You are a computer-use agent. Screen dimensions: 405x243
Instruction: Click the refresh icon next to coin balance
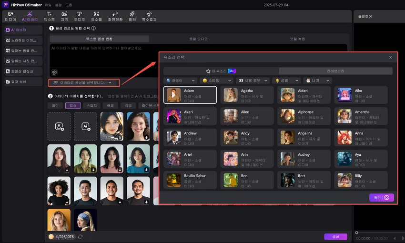[x=80, y=237]
